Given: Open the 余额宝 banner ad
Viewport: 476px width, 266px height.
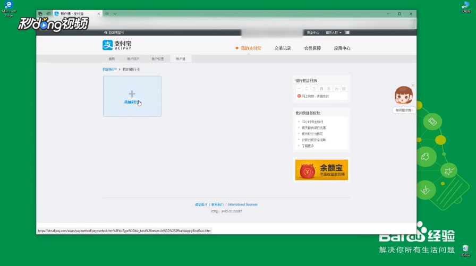Looking at the screenshot, I should [x=321, y=170].
